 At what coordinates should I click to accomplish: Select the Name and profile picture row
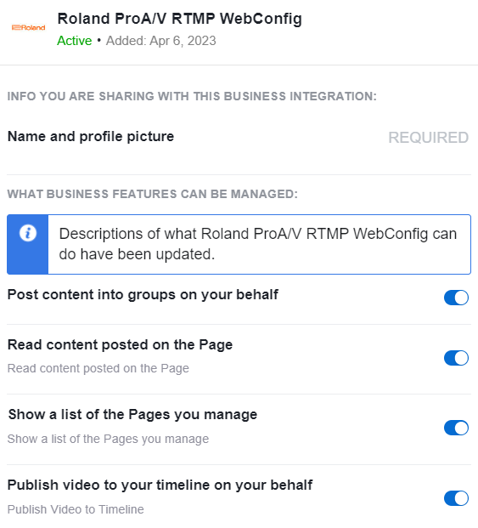click(x=239, y=137)
